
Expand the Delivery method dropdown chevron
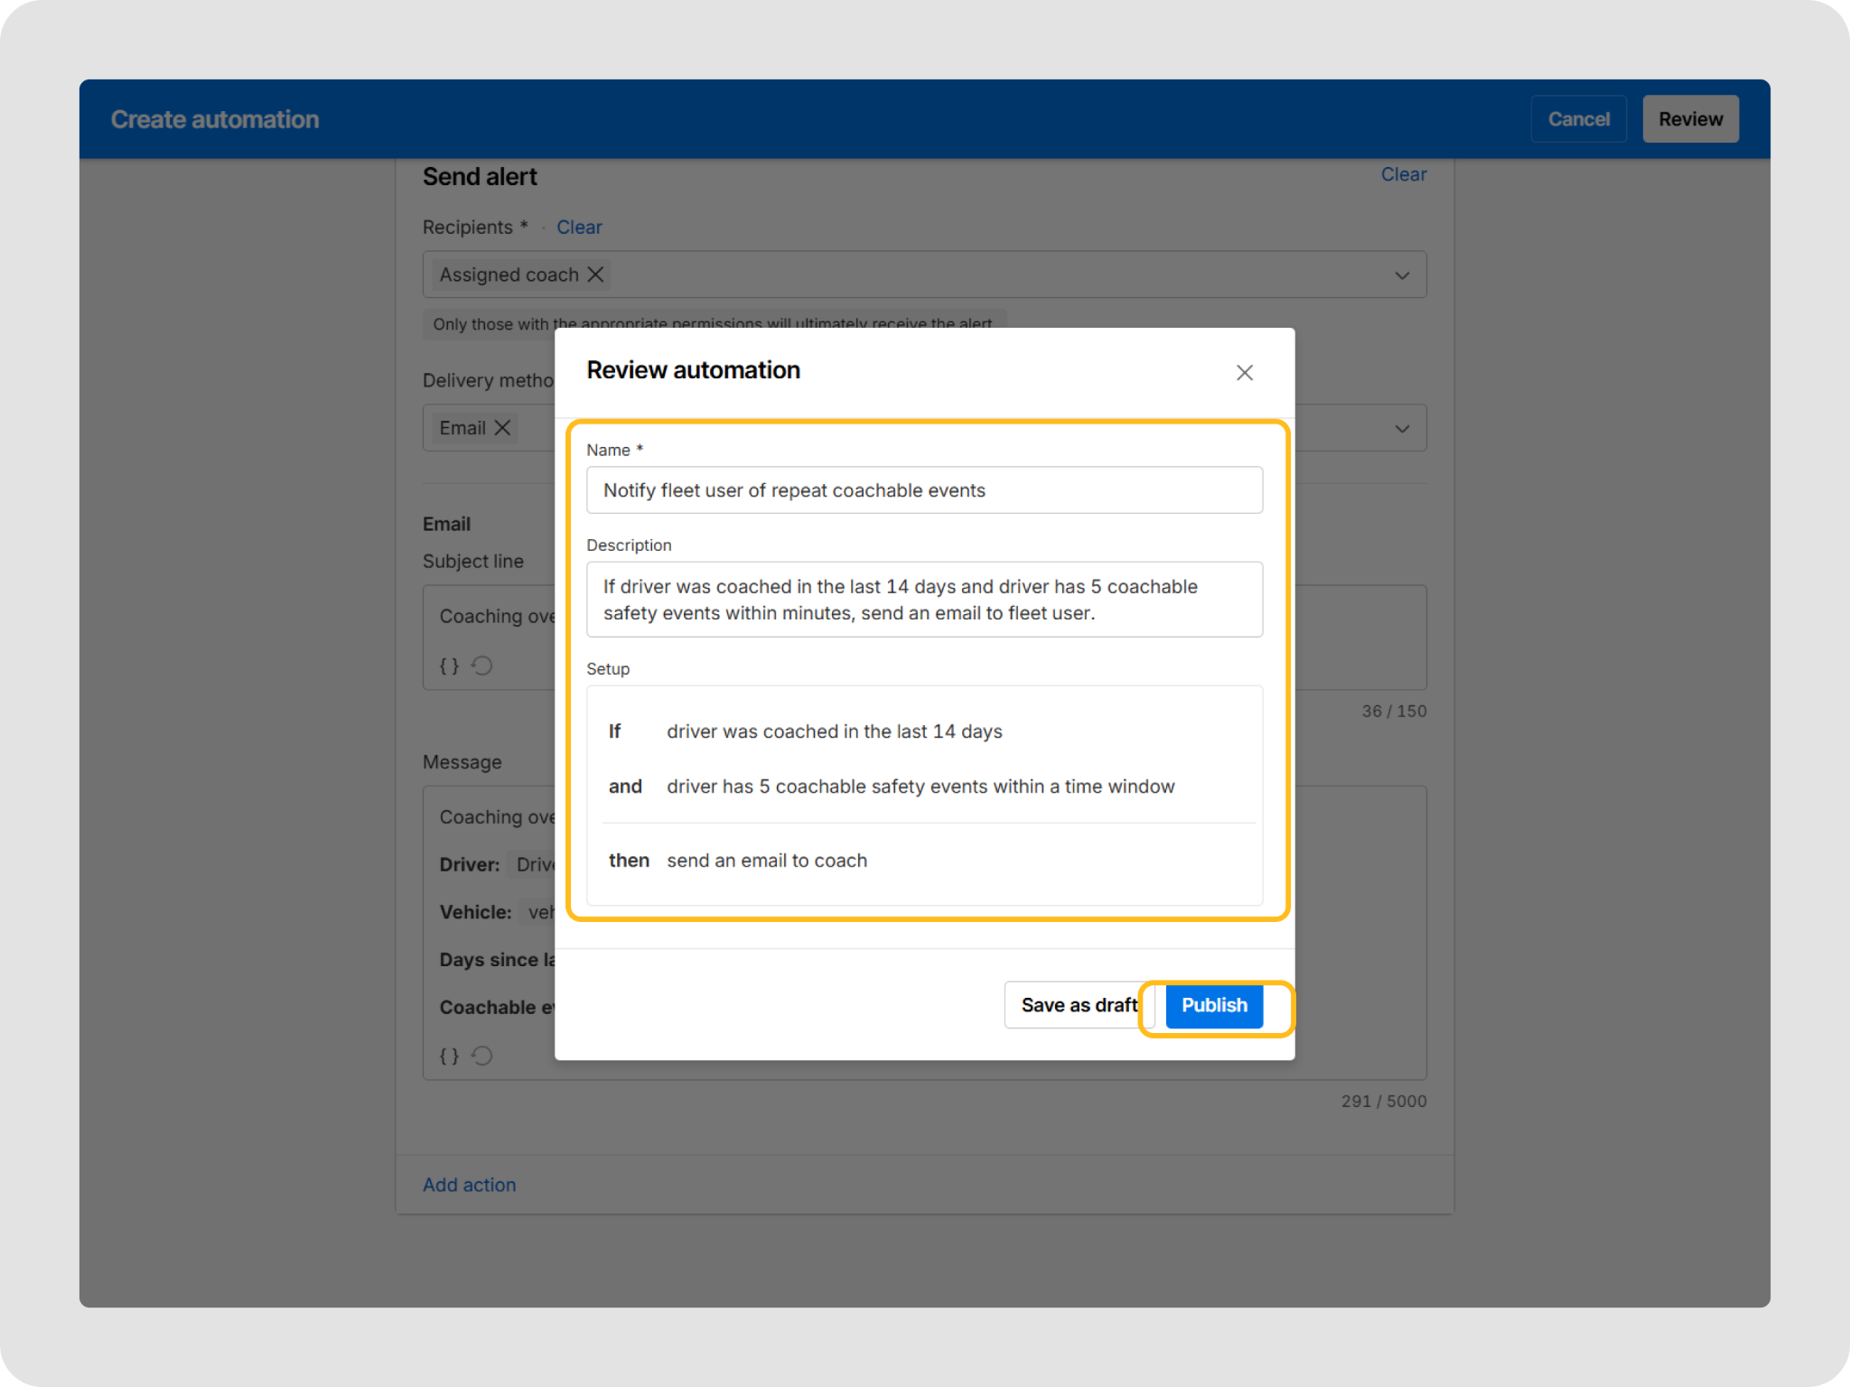(x=1401, y=429)
